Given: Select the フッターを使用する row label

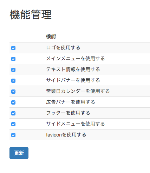Looking at the screenshot, I should (68, 113).
